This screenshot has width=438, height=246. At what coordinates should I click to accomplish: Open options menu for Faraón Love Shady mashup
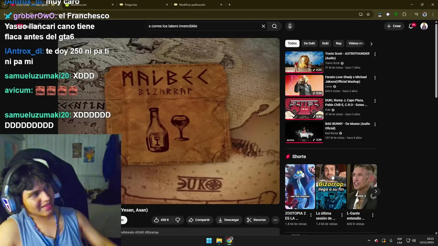(x=375, y=78)
